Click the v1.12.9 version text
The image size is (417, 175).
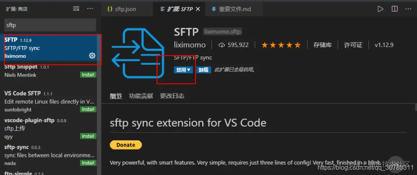click(x=384, y=45)
